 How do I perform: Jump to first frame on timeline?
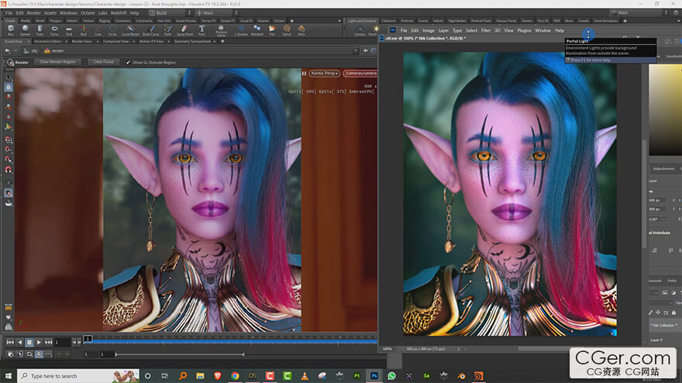pyautogui.click(x=10, y=341)
